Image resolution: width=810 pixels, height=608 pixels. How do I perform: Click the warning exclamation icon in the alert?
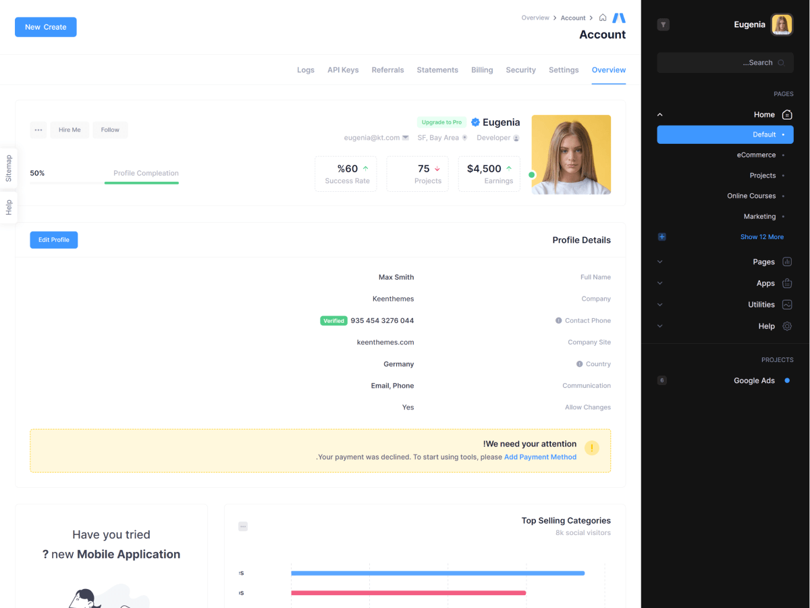pyautogui.click(x=591, y=448)
